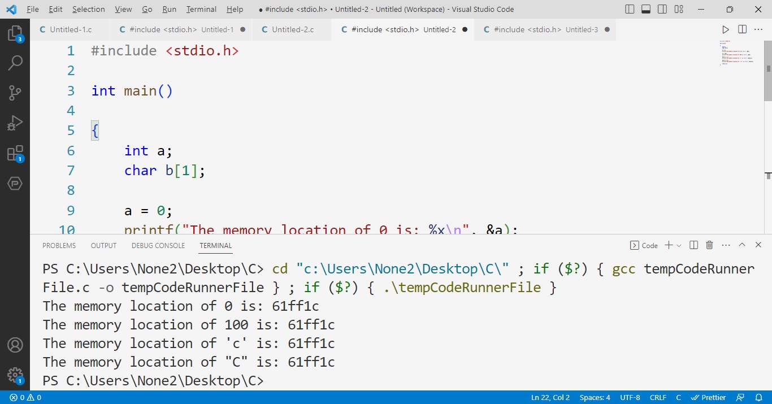
Task: Open the activity bar icon below Extensions
Action: point(15,183)
